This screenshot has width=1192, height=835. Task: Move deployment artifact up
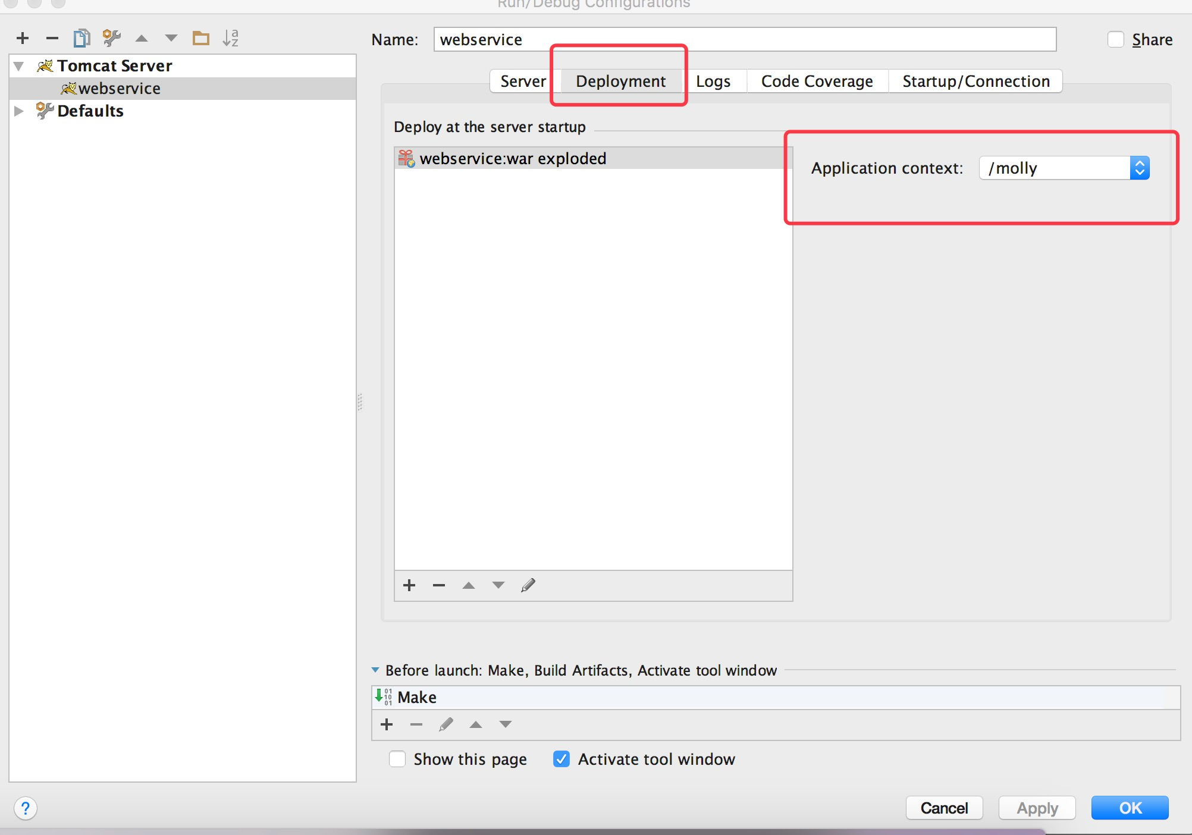469,585
